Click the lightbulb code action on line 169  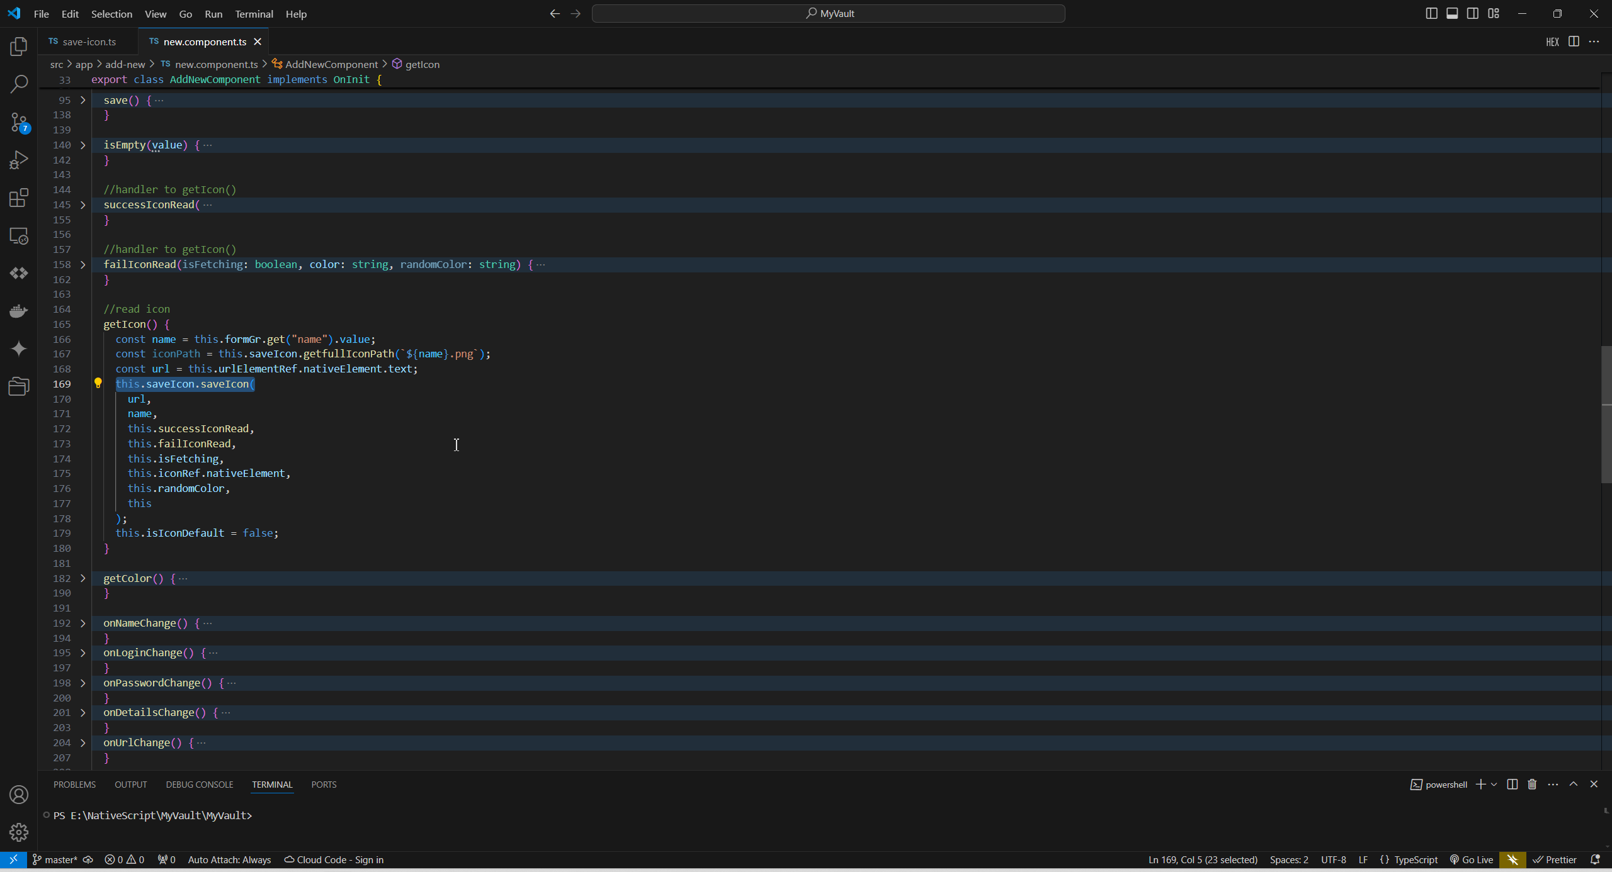point(98,383)
